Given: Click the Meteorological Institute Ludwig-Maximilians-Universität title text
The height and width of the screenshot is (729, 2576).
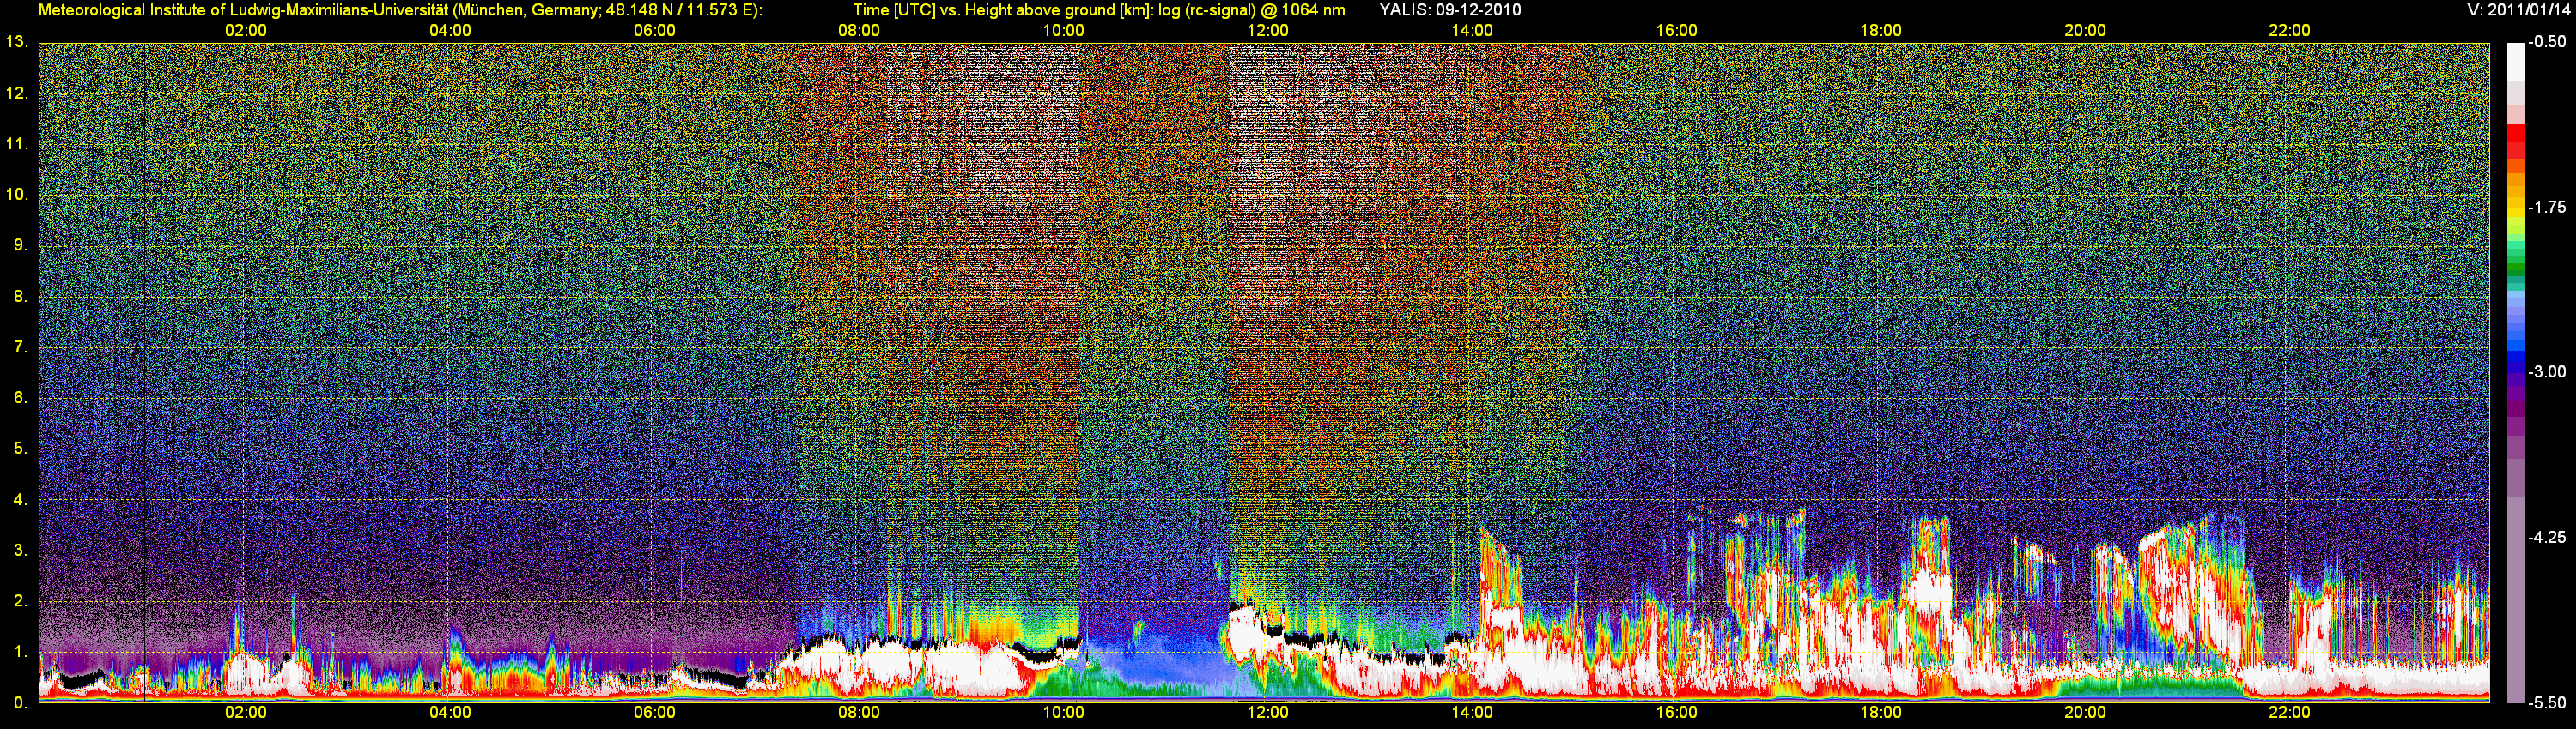Looking at the screenshot, I should (400, 10).
